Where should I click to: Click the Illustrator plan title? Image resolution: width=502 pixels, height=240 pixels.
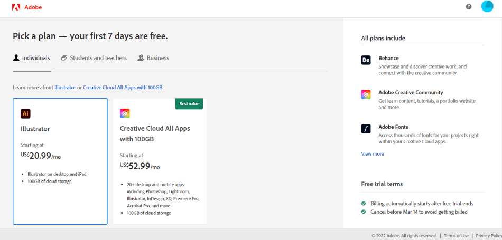click(x=35, y=129)
